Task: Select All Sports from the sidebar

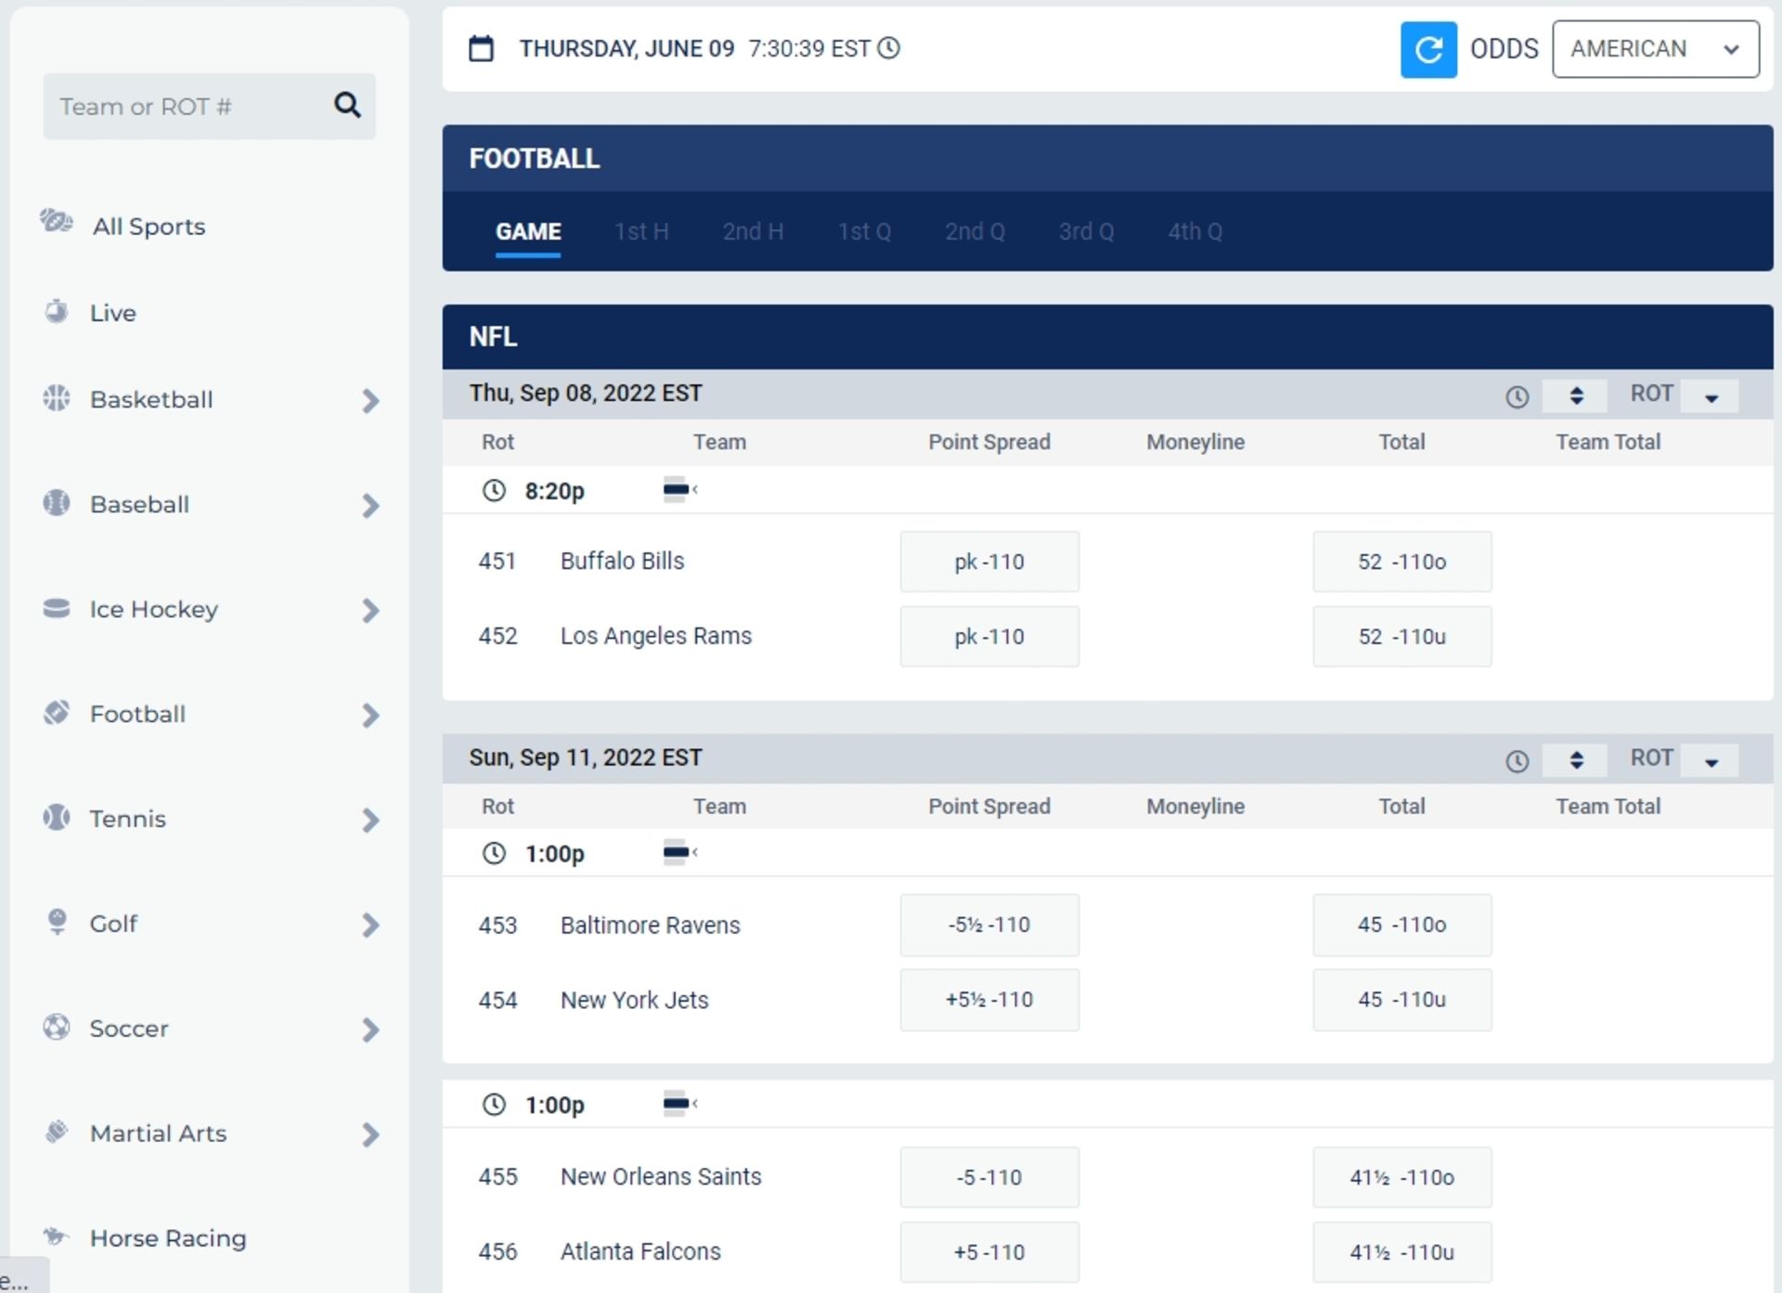Action: 149,226
